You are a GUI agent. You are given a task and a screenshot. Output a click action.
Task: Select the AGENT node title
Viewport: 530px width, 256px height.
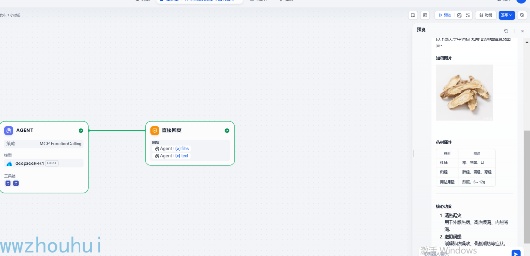(x=25, y=131)
